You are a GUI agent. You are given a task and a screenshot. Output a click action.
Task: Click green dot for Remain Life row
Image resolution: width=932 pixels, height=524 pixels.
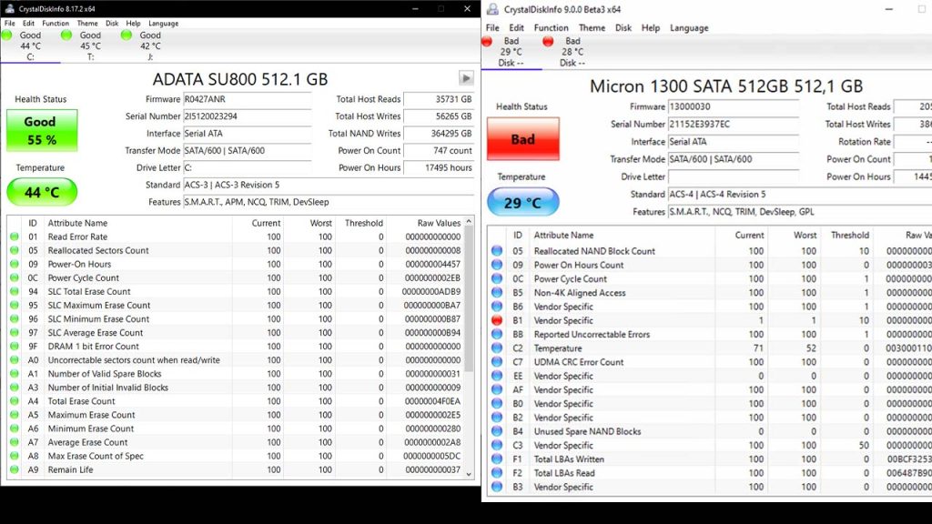(15, 469)
